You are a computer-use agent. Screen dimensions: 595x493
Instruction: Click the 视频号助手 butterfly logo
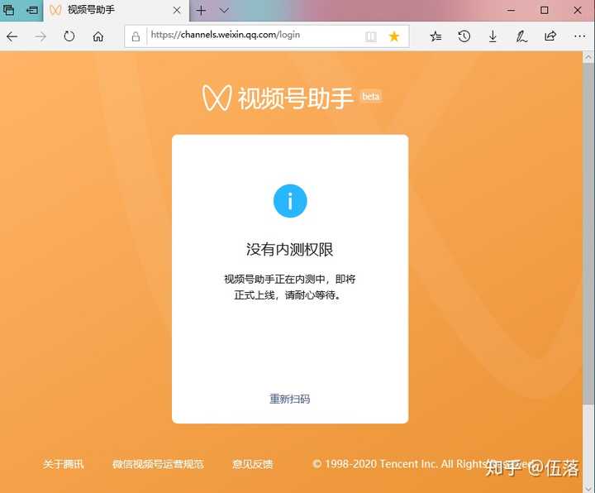tap(217, 98)
